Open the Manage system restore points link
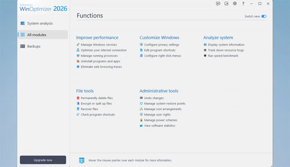 [165, 104]
